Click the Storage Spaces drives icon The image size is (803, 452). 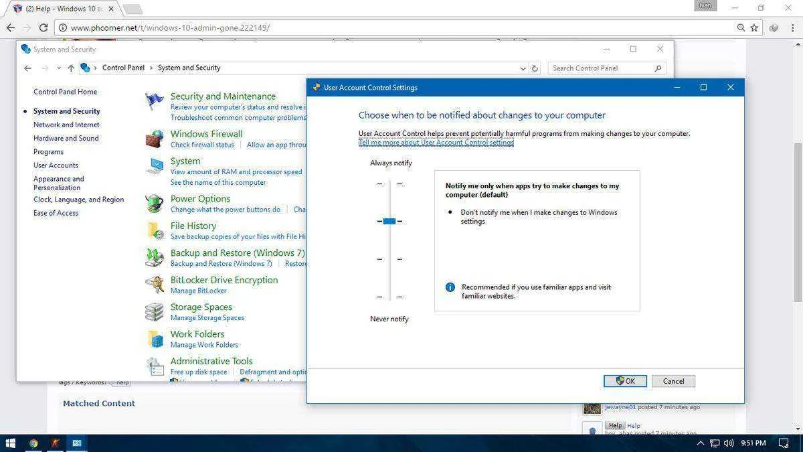tap(155, 312)
